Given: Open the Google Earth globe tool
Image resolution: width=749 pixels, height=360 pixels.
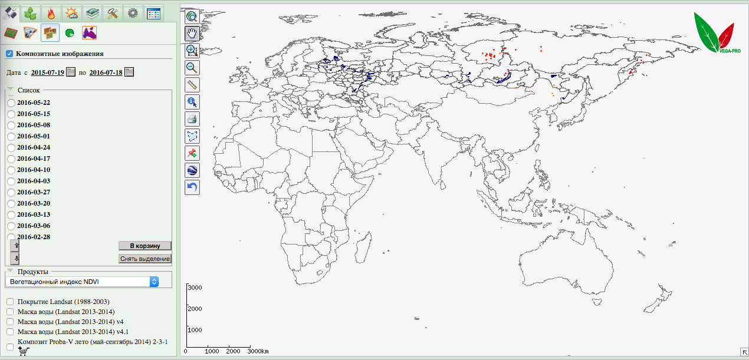Looking at the screenshot, I should [x=192, y=170].
